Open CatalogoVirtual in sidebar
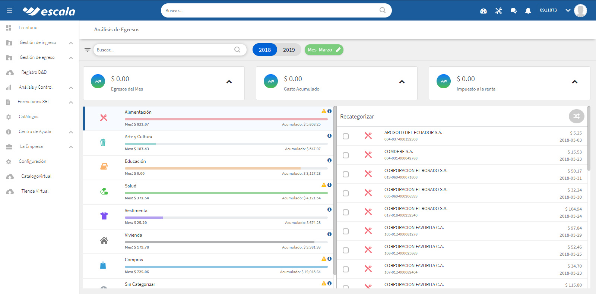This screenshot has width=596, height=294. point(36,176)
